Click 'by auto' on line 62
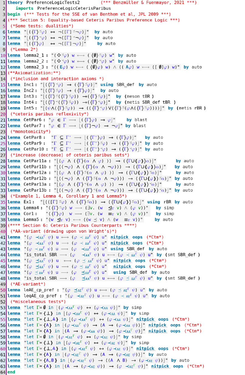This screenshot has height=375, width=245. tap(180, 360)
